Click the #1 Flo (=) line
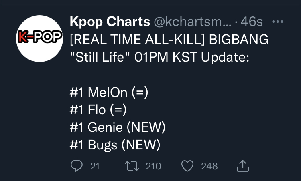 coord(98,110)
